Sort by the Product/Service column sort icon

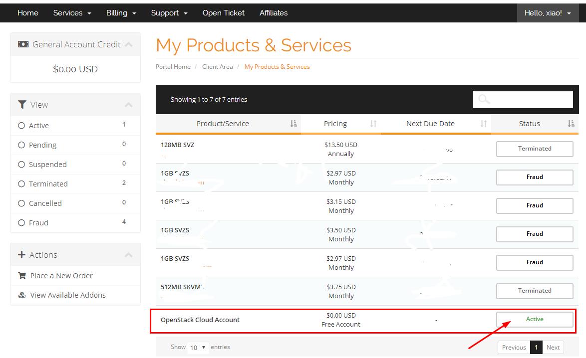(293, 124)
